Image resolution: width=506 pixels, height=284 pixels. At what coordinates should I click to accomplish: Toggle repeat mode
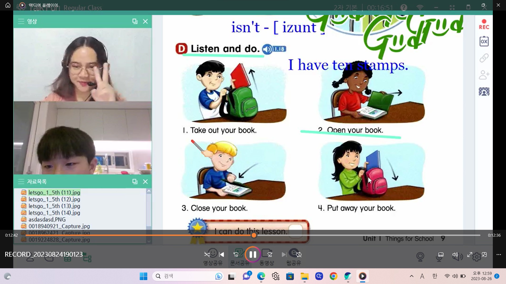pyautogui.click(x=299, y=254)
